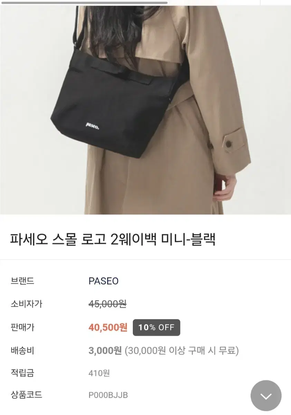
Task: Select the product code P000BJJB
Action: pyautogui.click(x=108, y=395)
